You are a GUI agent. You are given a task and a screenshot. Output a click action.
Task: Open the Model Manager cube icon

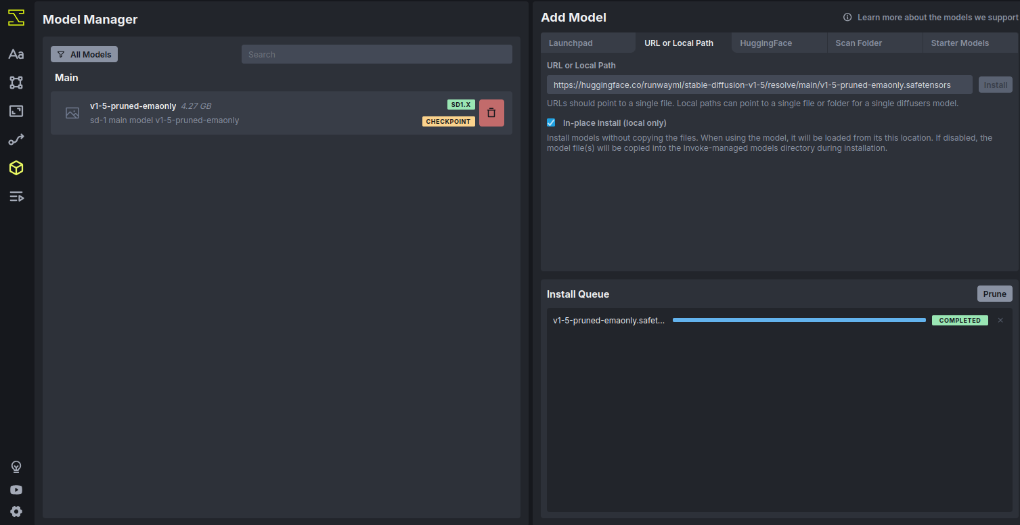16,168
